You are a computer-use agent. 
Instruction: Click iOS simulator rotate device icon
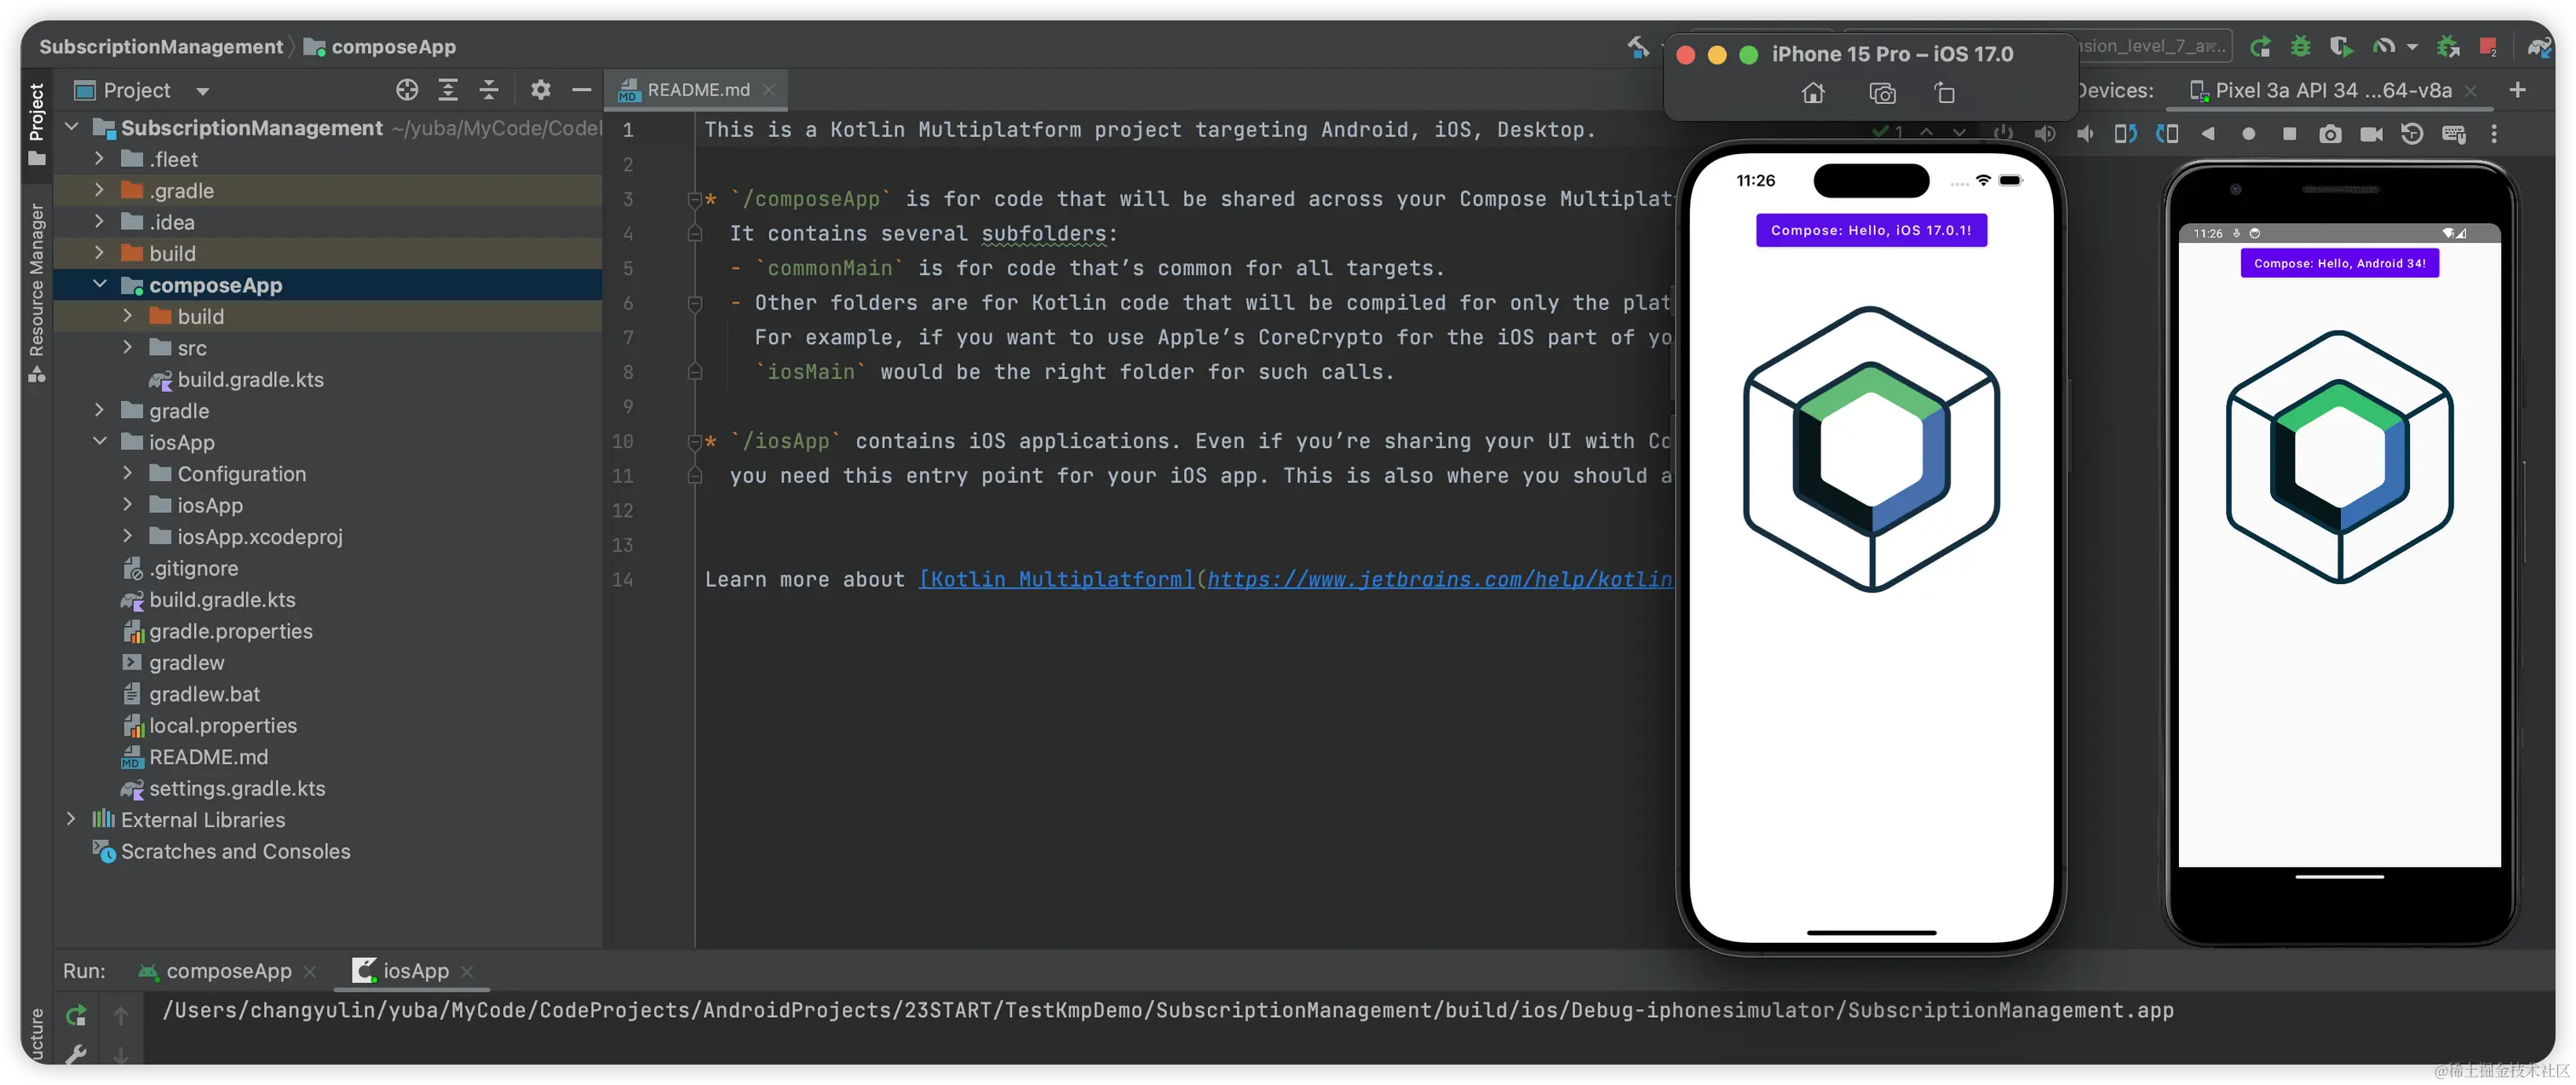coord(1945,93)
